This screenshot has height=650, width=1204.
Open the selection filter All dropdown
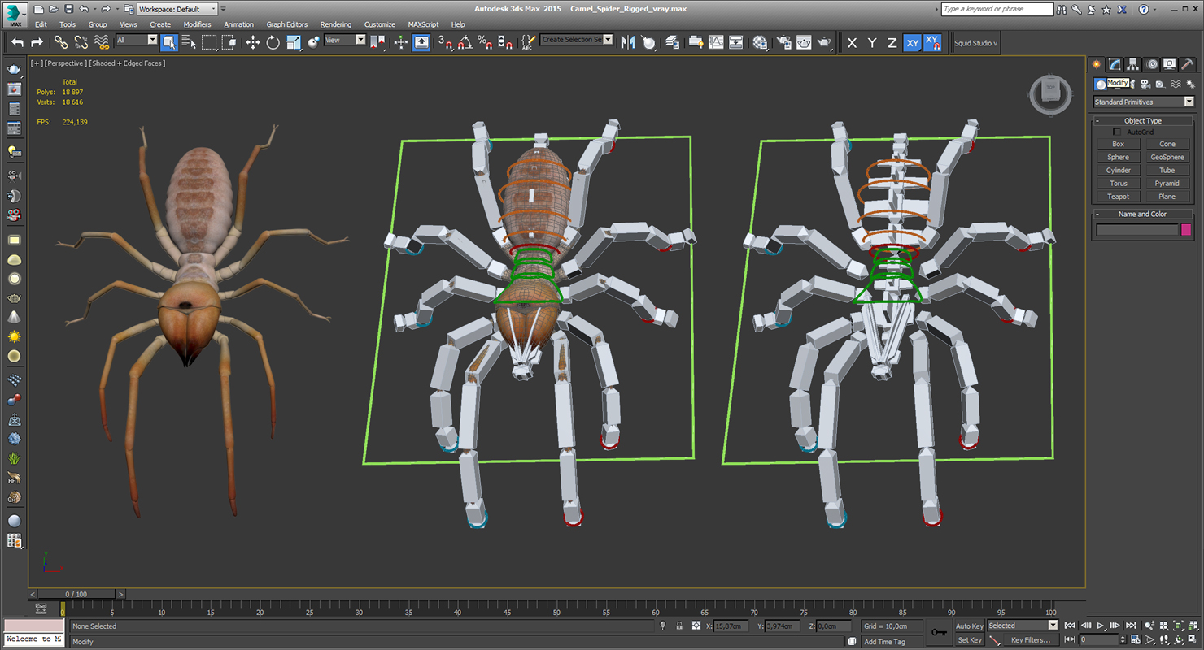tap(137, 40)
